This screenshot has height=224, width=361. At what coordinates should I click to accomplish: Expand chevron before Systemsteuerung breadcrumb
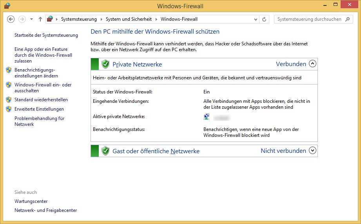pyautogui.click(x=56, y=19)
